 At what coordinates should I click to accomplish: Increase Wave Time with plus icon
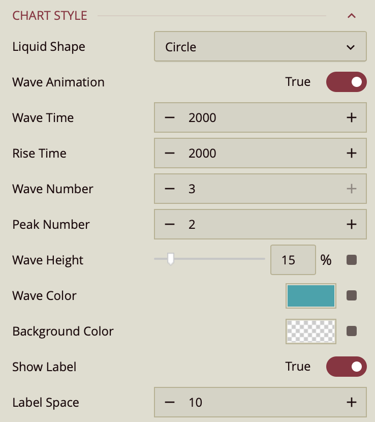(351, 118)
